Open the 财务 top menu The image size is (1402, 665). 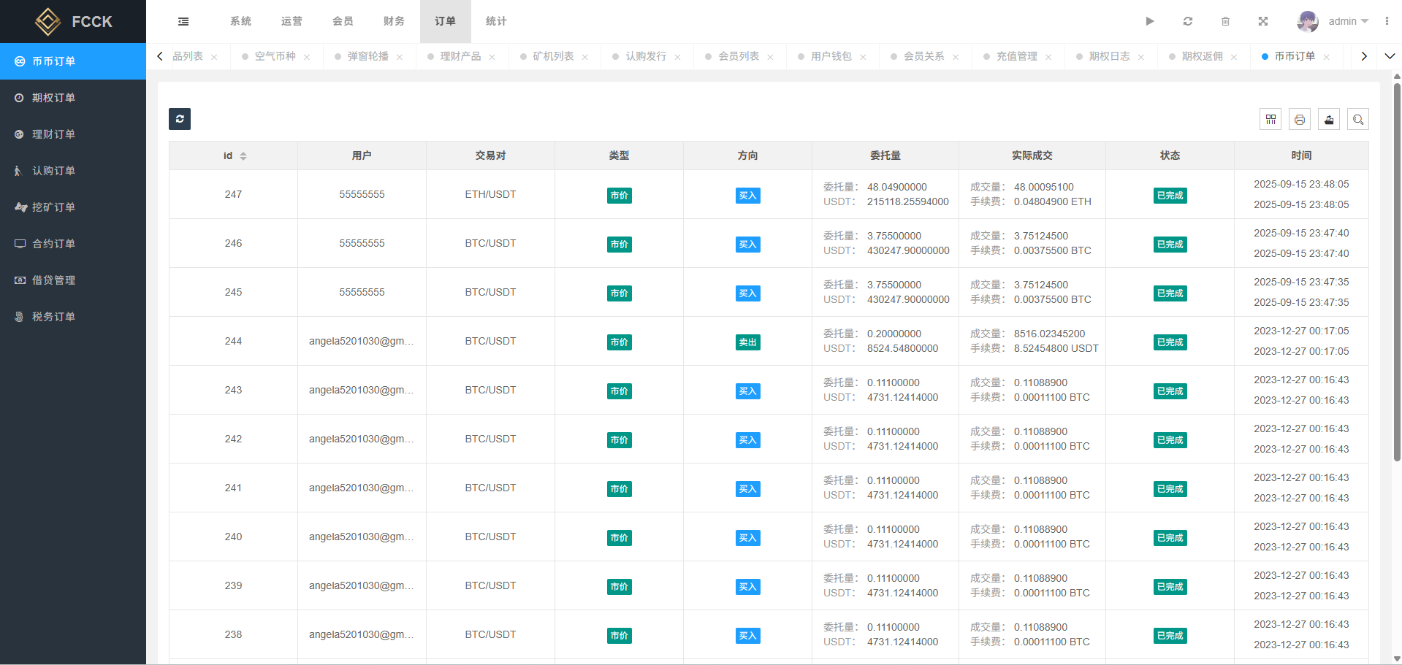(x=394, y=22)
